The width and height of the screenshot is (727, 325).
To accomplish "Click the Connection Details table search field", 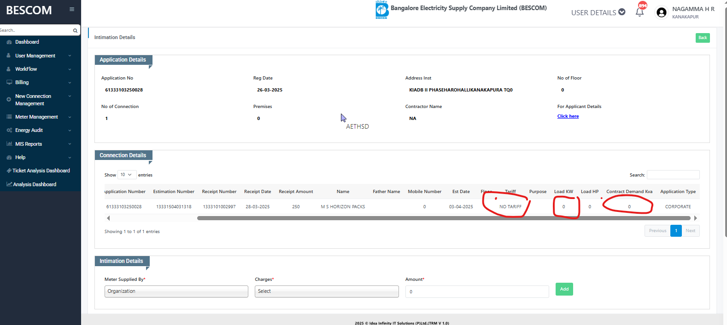I will [673, 175].
